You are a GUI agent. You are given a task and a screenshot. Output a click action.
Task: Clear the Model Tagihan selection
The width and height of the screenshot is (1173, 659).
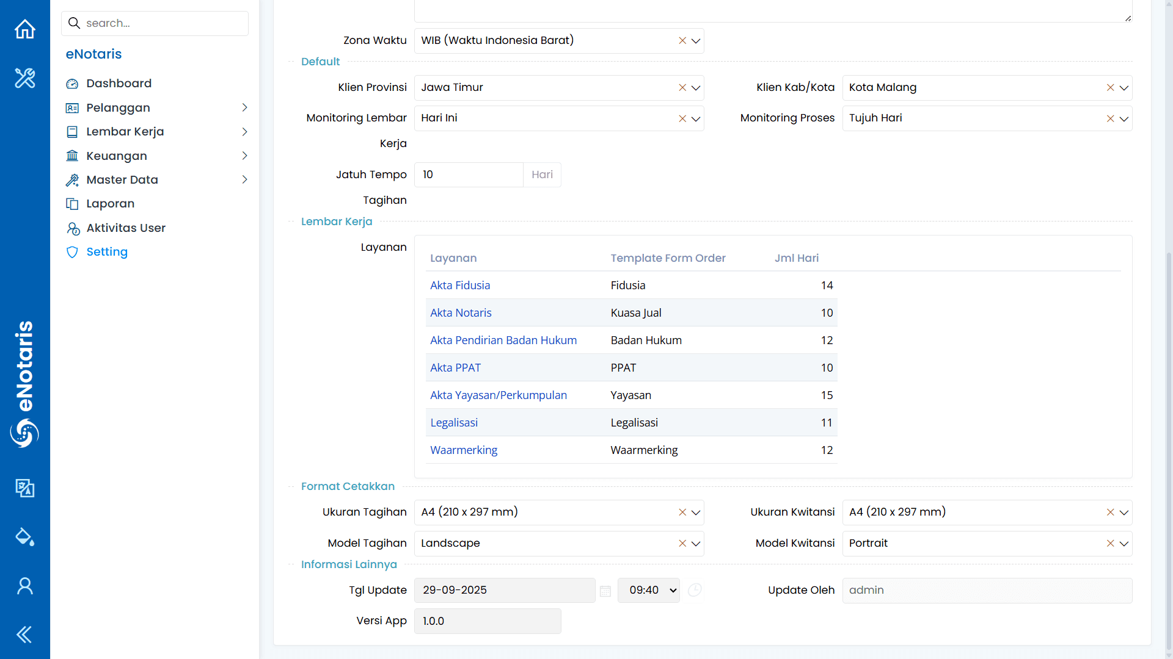(682, 543)
